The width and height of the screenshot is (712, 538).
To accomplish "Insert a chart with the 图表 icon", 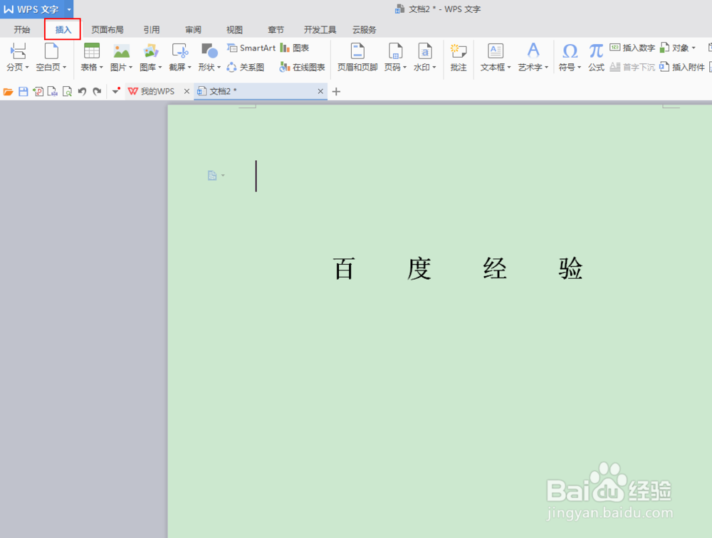I will pos(297,48).
